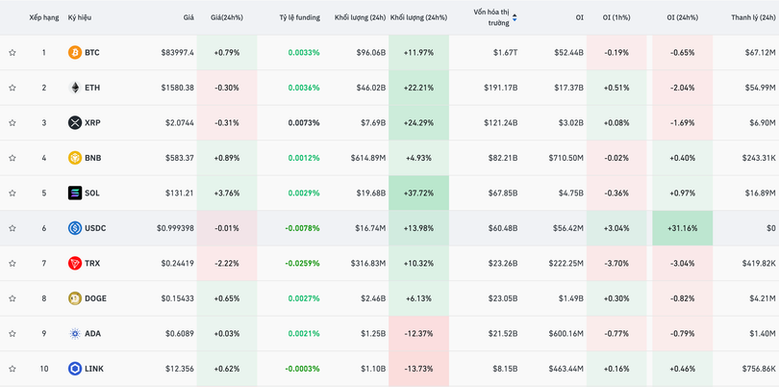
Task: Star the ETH row as favorite
Action: (13, 88)
